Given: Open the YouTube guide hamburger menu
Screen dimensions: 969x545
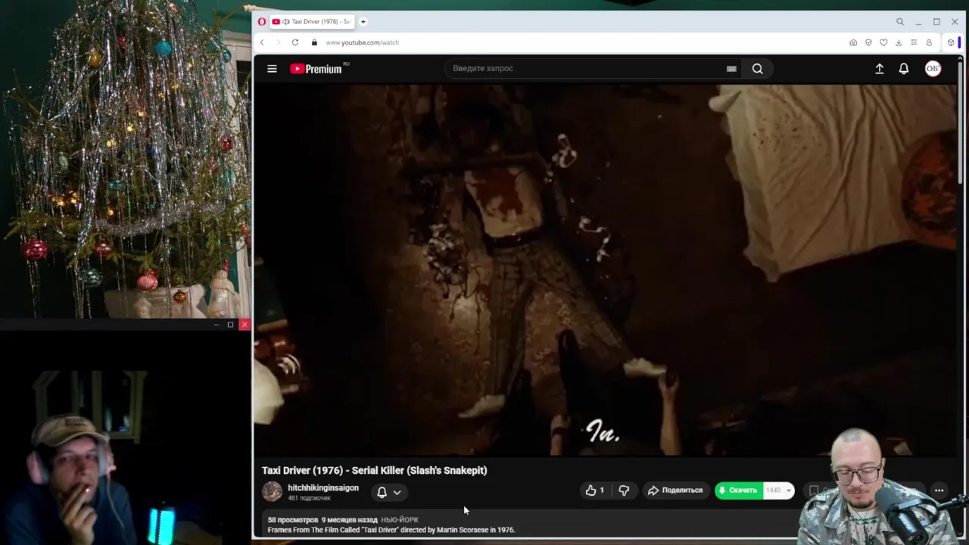Looking at the screenshot, I should (x=272, y=69).
